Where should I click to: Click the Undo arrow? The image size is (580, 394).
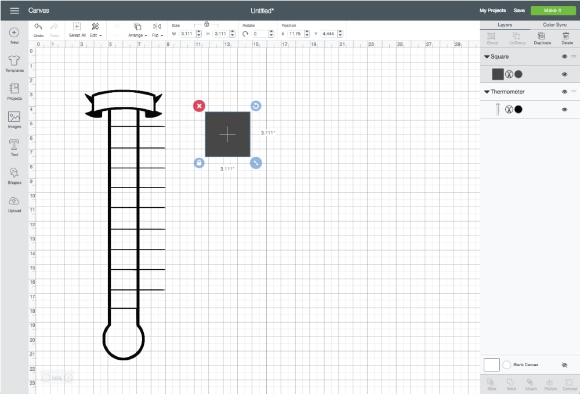(38, 27)
